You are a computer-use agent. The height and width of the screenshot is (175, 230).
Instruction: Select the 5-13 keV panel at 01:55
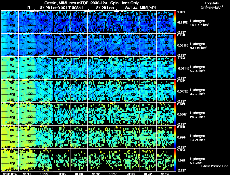pos(165,160)
